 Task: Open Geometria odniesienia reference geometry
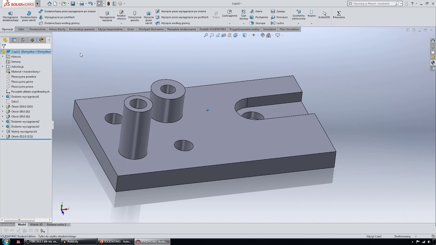click(298, 15)
